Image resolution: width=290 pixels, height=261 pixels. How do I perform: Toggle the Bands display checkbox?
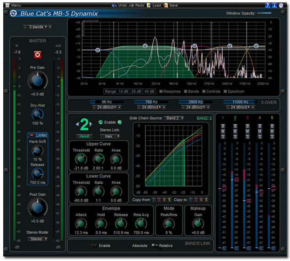pos(186,91)
